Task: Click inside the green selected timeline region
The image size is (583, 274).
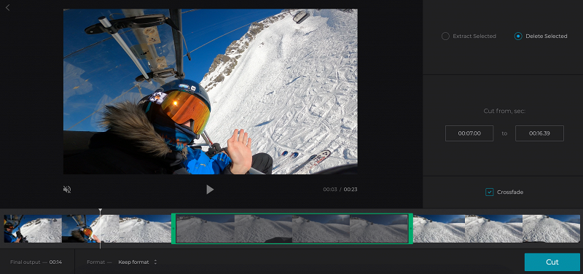Action: (292, 229)
